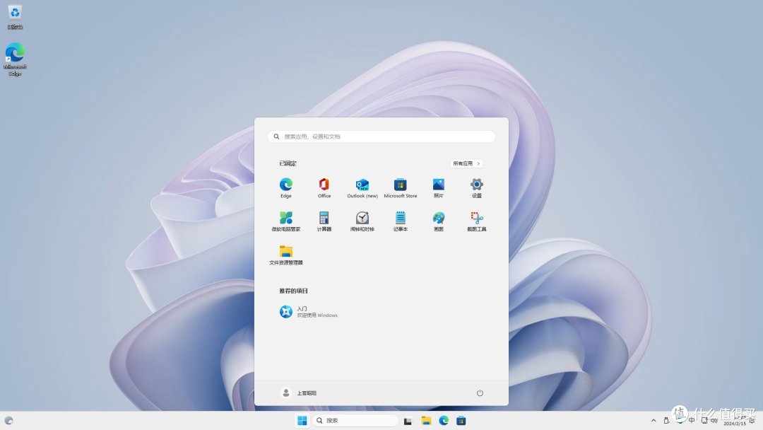Open the 画图 (Paint) app

(x=439, y=221)
